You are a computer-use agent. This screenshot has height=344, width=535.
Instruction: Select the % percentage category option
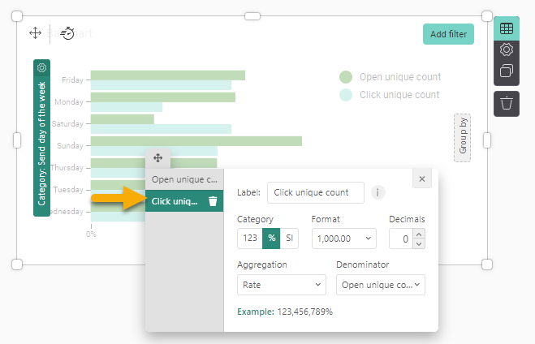[272, 239]
